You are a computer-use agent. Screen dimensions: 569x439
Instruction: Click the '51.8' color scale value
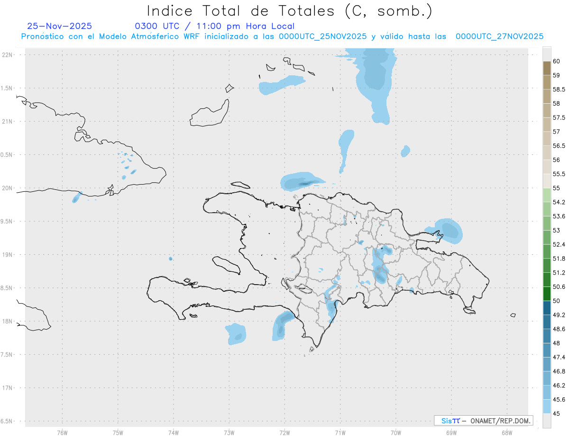pyautogui.click(x=559, y=259)
